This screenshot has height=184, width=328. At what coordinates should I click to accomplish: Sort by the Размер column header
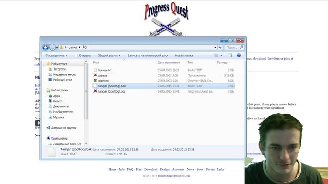click(222, 62)
